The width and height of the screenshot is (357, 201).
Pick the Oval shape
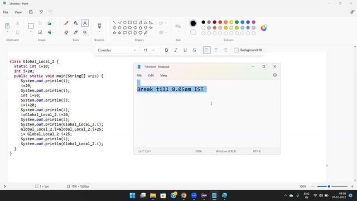coord(125,22)
